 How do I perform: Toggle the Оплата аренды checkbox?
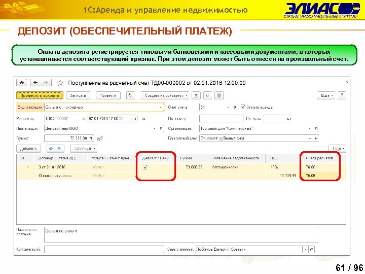coord(243,107)
